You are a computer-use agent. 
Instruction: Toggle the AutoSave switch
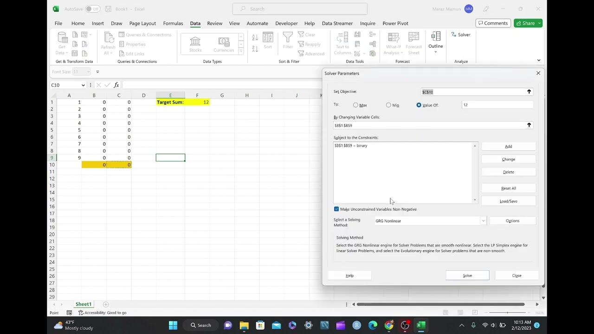(93, 9)
